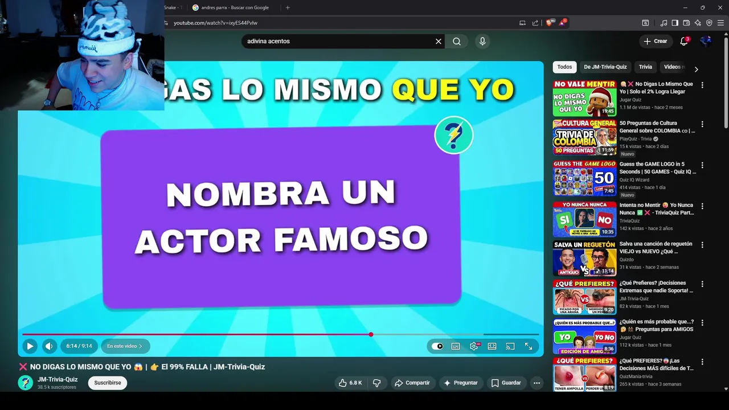Switch to theater mode view
The image size is (729, 410).
coord(492,346)
